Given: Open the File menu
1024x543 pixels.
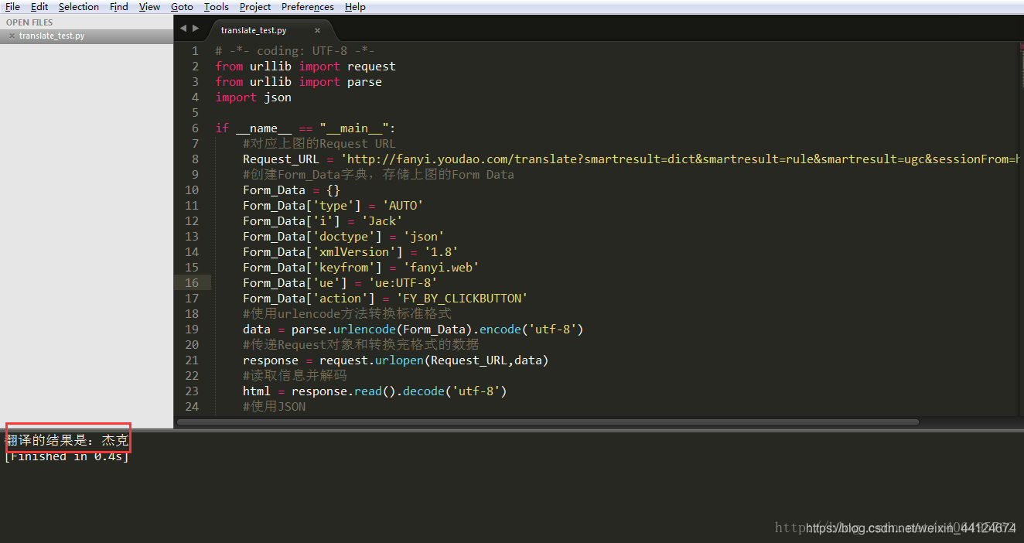Looking at the screenshot, I should click(12, 7).
